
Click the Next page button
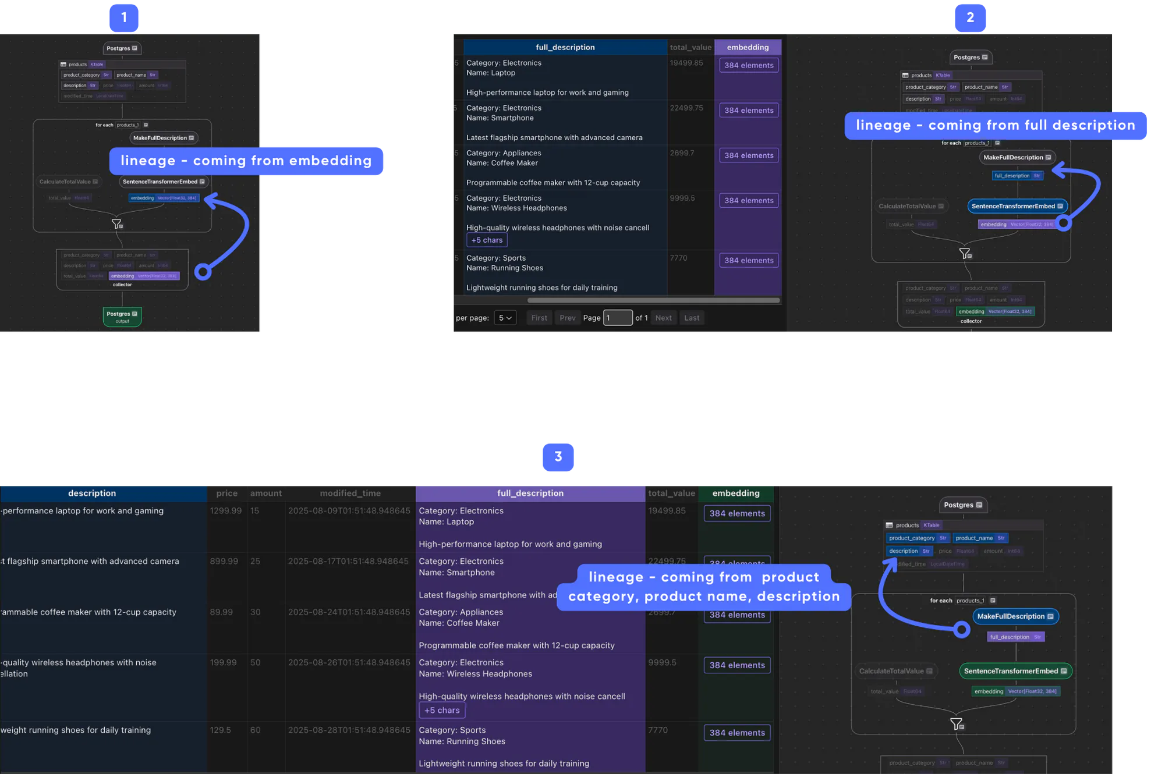(664, 318)
